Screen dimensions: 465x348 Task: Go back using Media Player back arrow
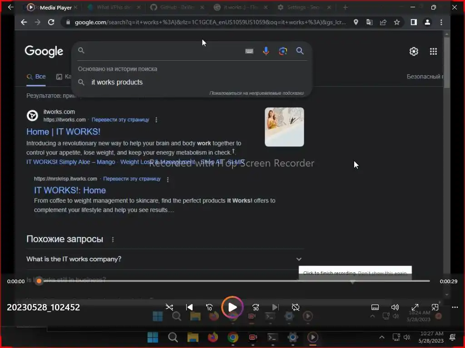coord(11,7)
